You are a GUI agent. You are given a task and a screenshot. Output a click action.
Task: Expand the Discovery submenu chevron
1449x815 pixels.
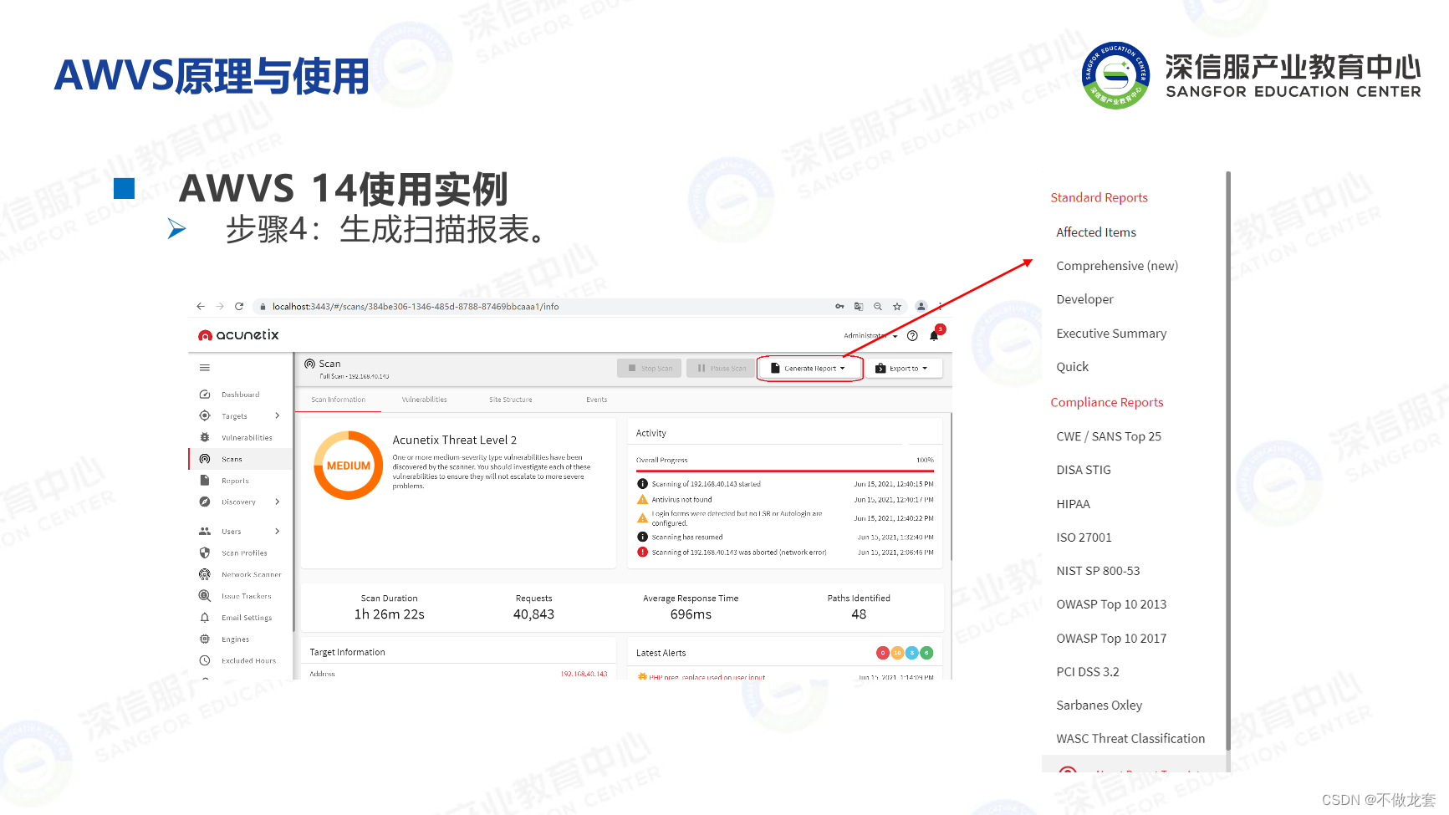pyautogui.click(x=278, y=502)
